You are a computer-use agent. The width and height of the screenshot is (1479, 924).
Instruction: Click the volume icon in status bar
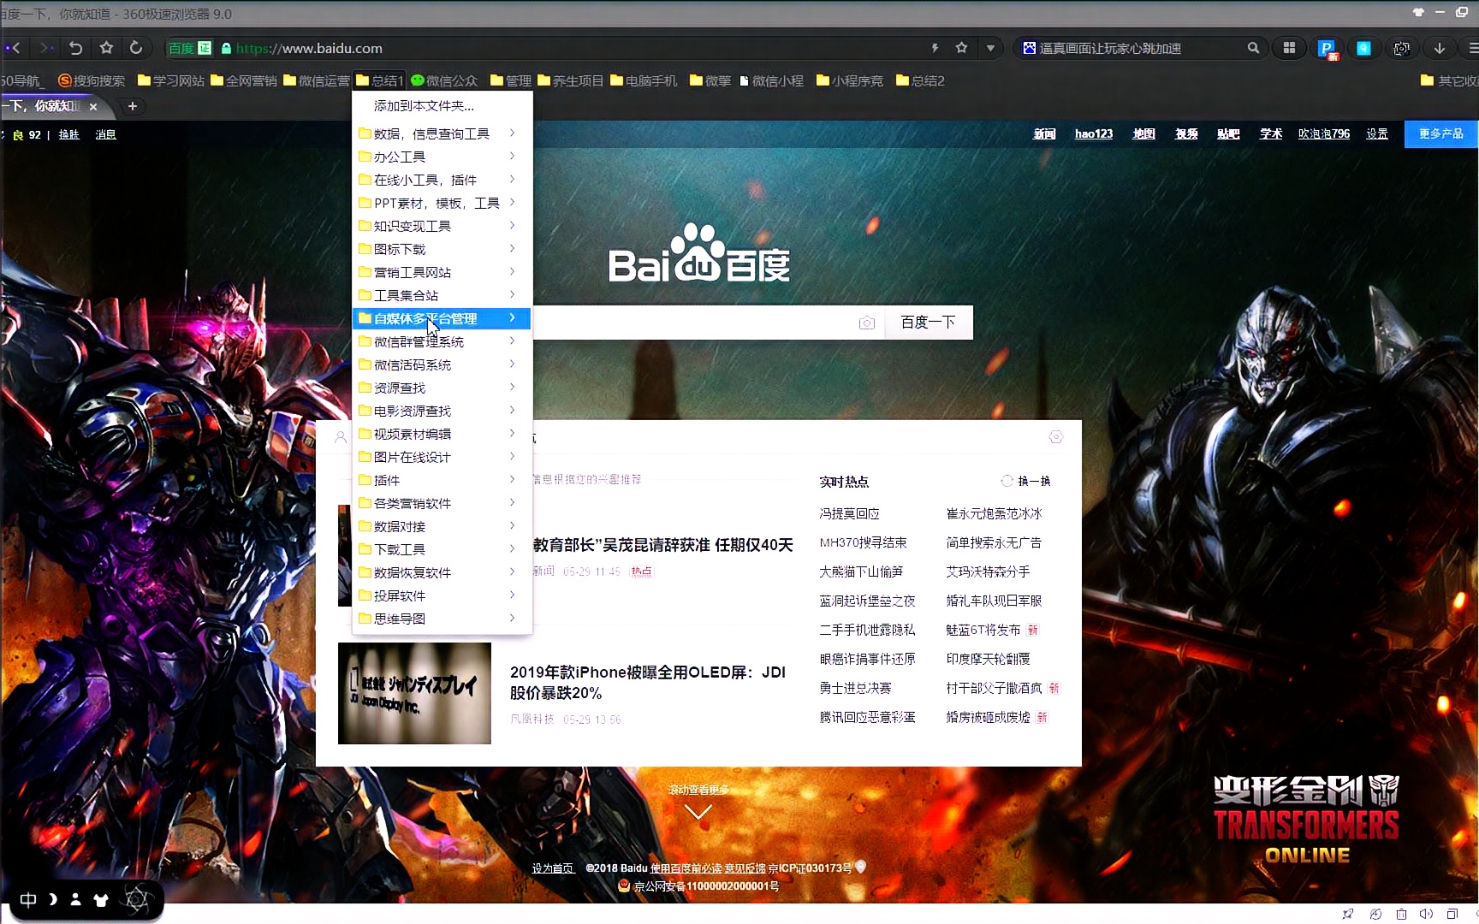pos(1426,914)
